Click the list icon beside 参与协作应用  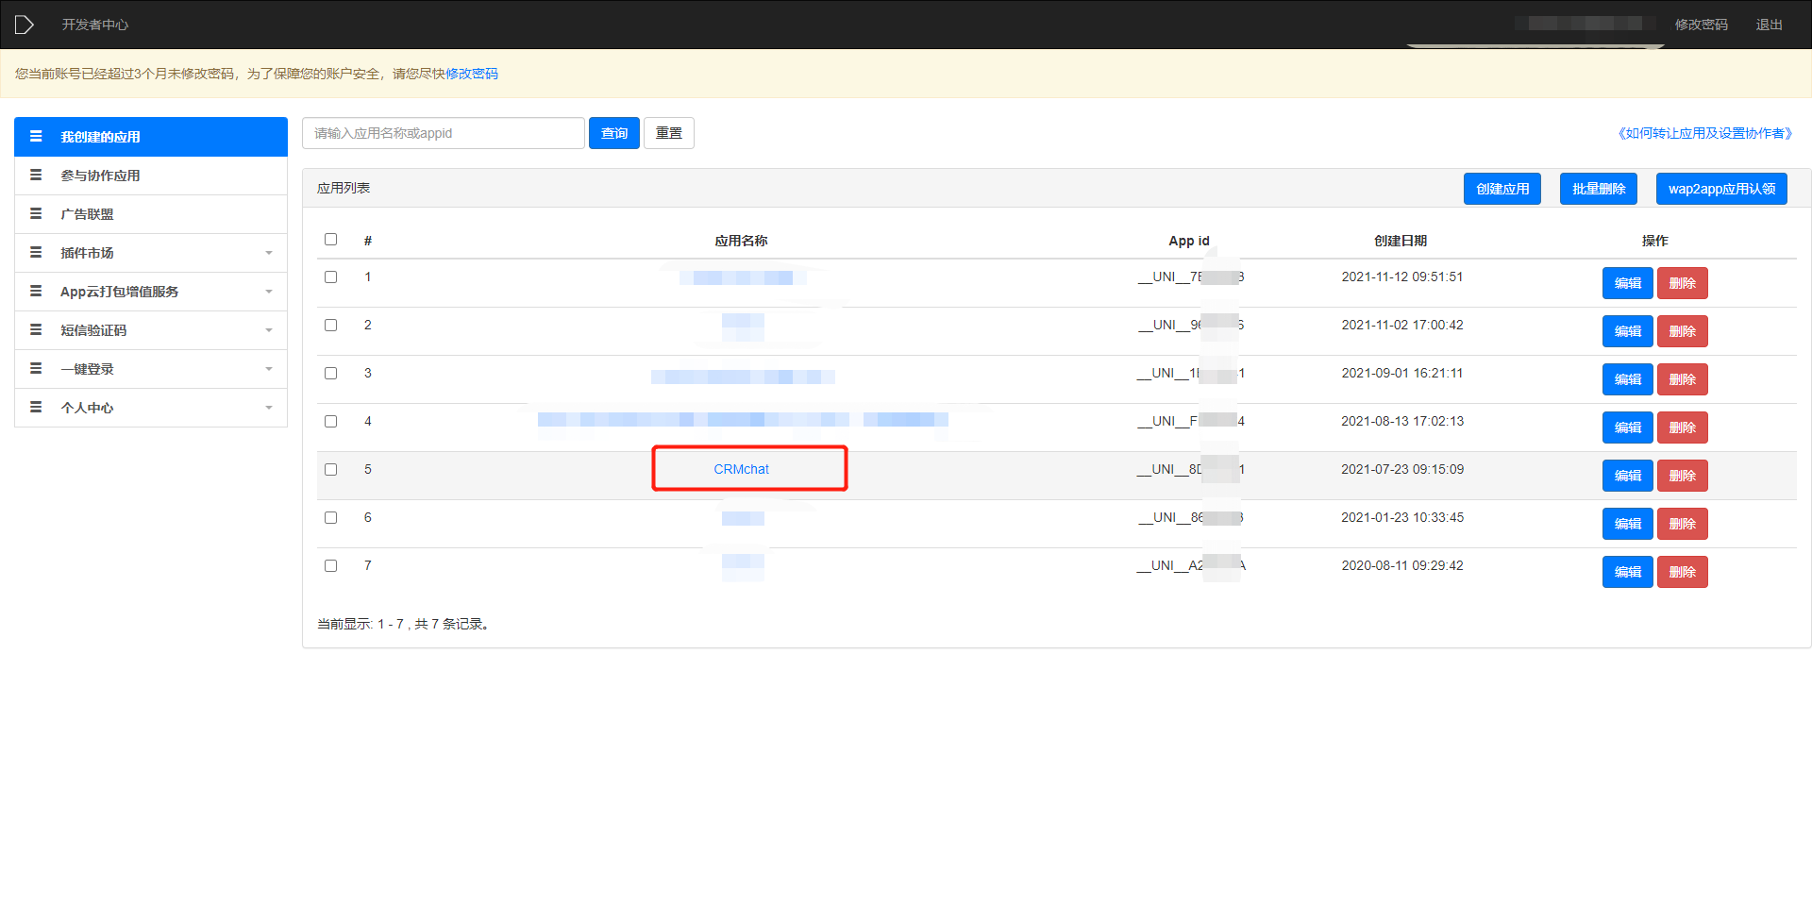[36, 176]
